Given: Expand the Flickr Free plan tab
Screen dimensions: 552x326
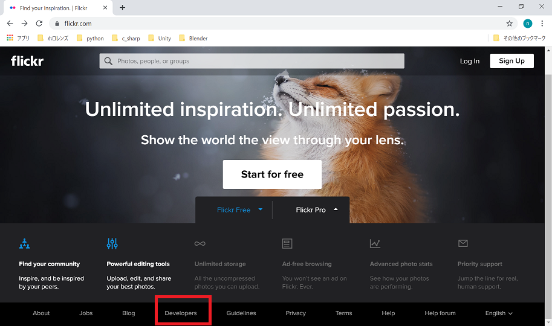Looking at the screenshot, I should (239, 210).
